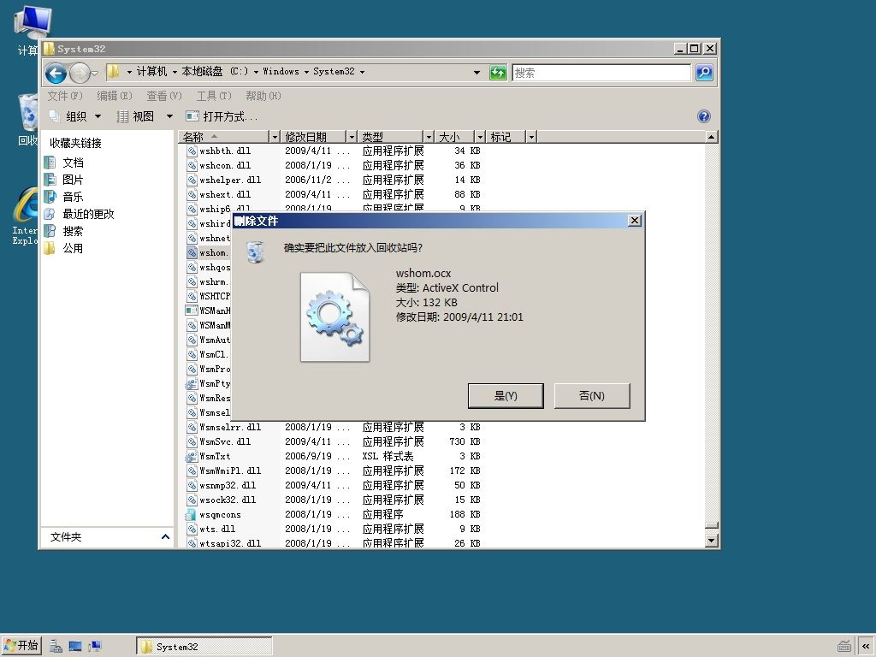Image resolution: width=876 pixels, height=657 pixels.
Task: Confirm deletion with 是(Y) button
Action: [506, 395]
